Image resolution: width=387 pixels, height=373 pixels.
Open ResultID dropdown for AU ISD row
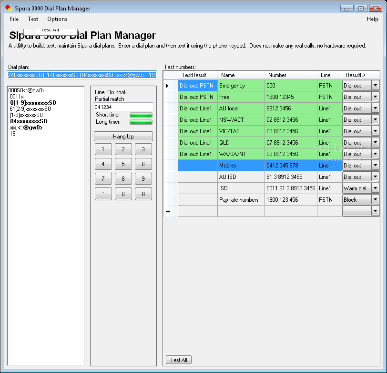[x=375, y=177]
